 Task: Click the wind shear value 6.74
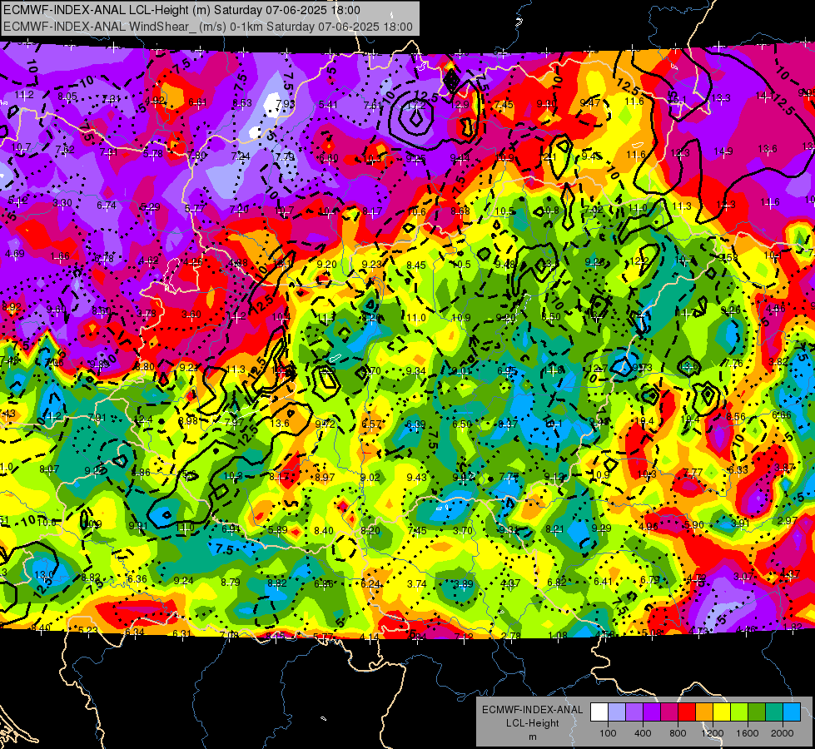[x=107, y=206]
